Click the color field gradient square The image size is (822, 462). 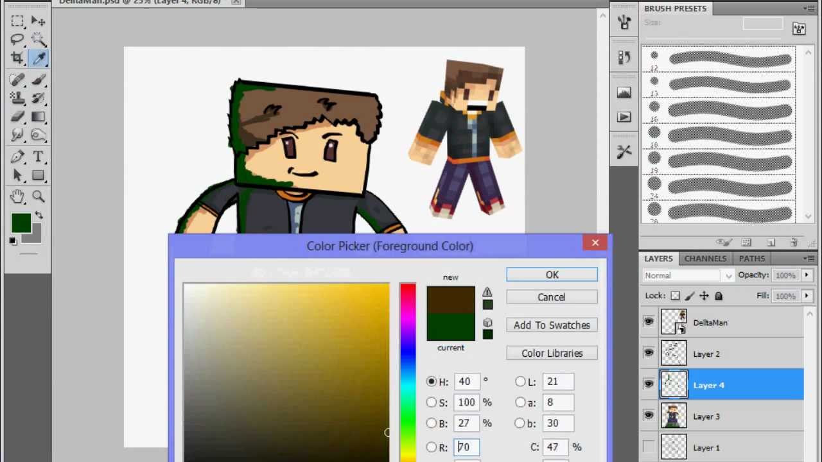click(x=286, y=372)
